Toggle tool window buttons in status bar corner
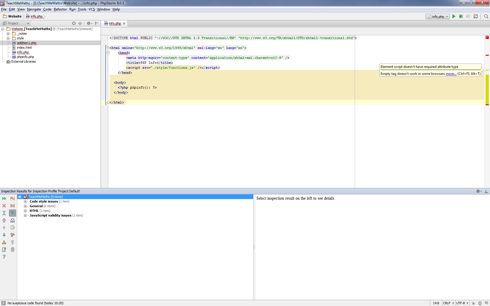 click(3, 303)
